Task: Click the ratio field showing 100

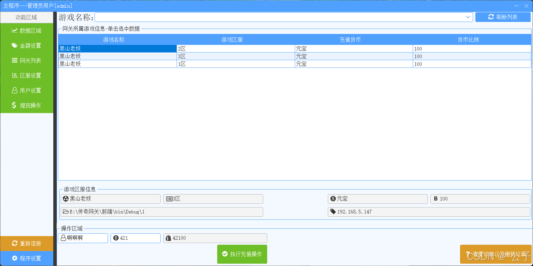Action: coord(480,199)
